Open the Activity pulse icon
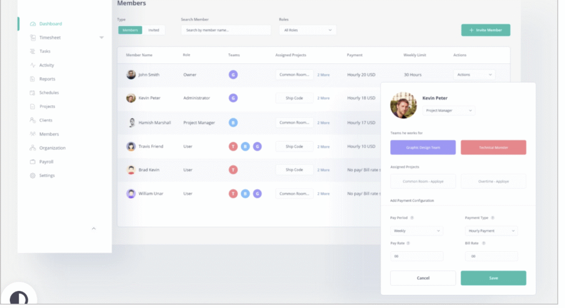 tap(33, 65)
